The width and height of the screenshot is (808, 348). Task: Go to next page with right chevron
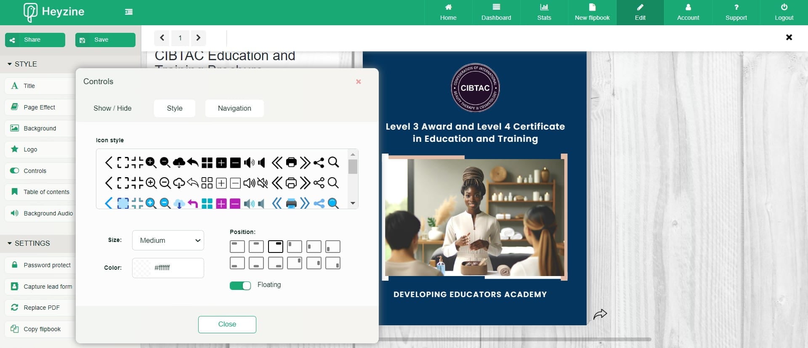pos(198,38)
